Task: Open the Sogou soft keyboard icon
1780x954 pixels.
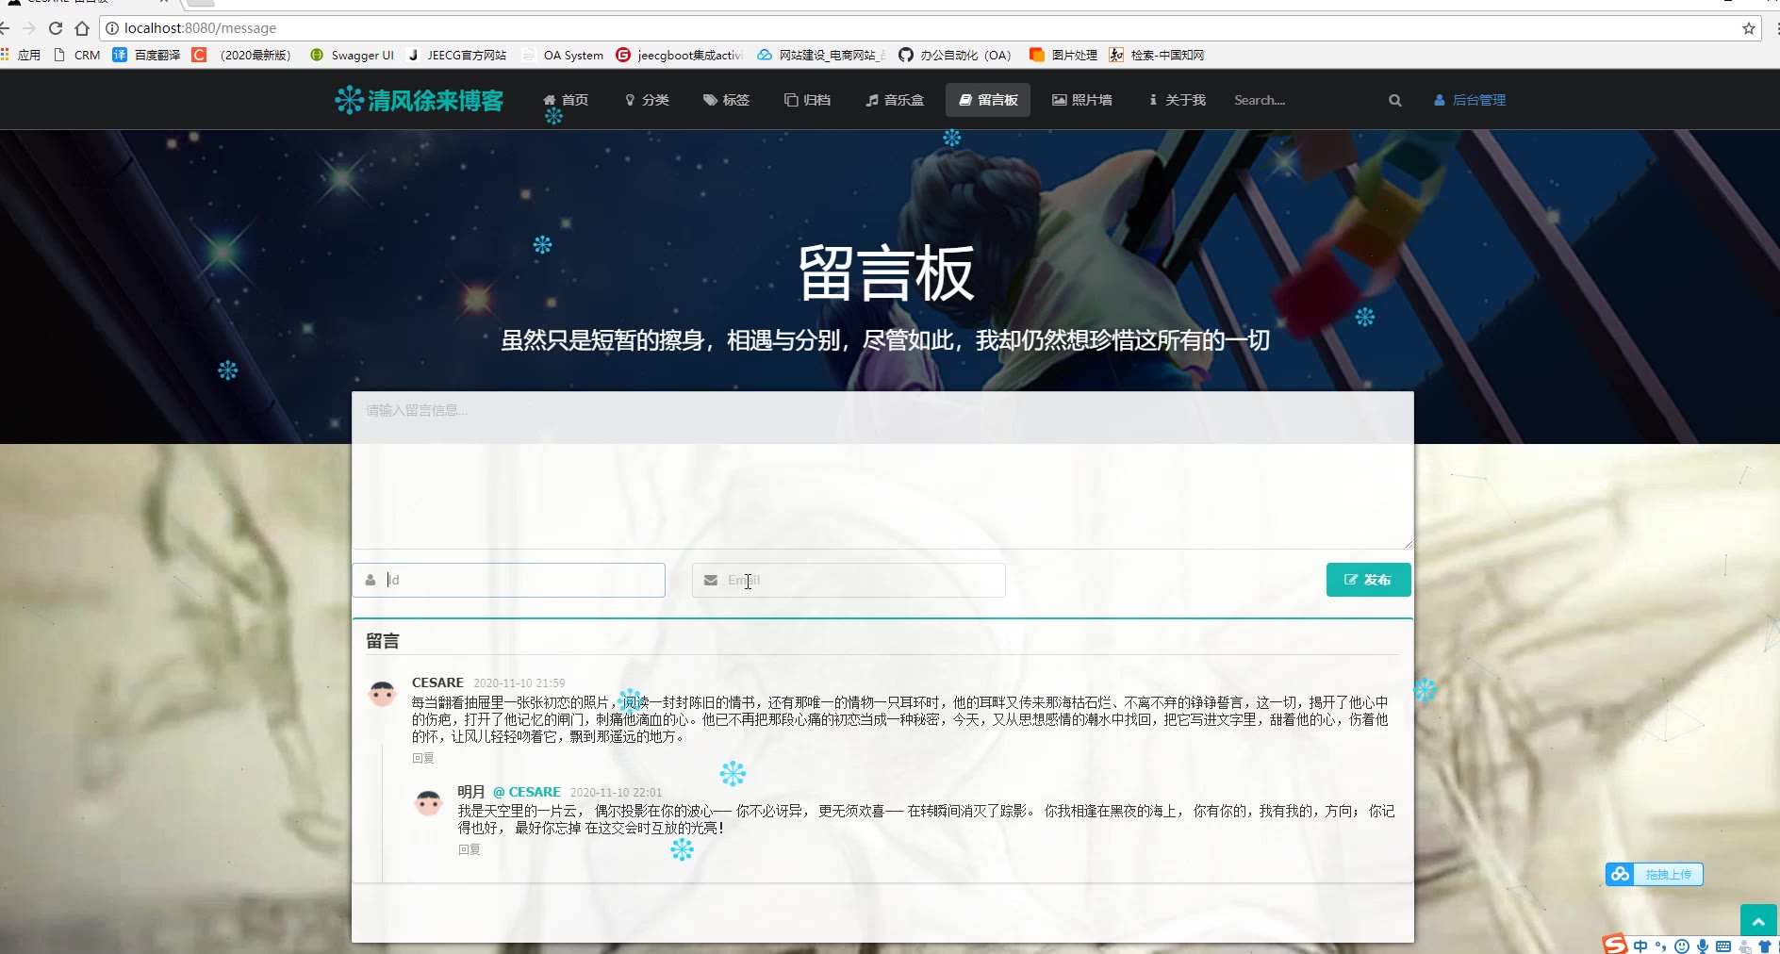Action: (1723, 946)
